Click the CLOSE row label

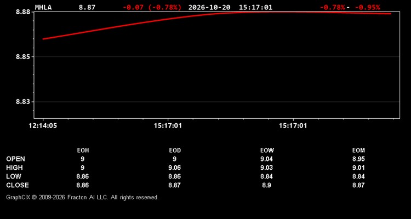point(18,185)
